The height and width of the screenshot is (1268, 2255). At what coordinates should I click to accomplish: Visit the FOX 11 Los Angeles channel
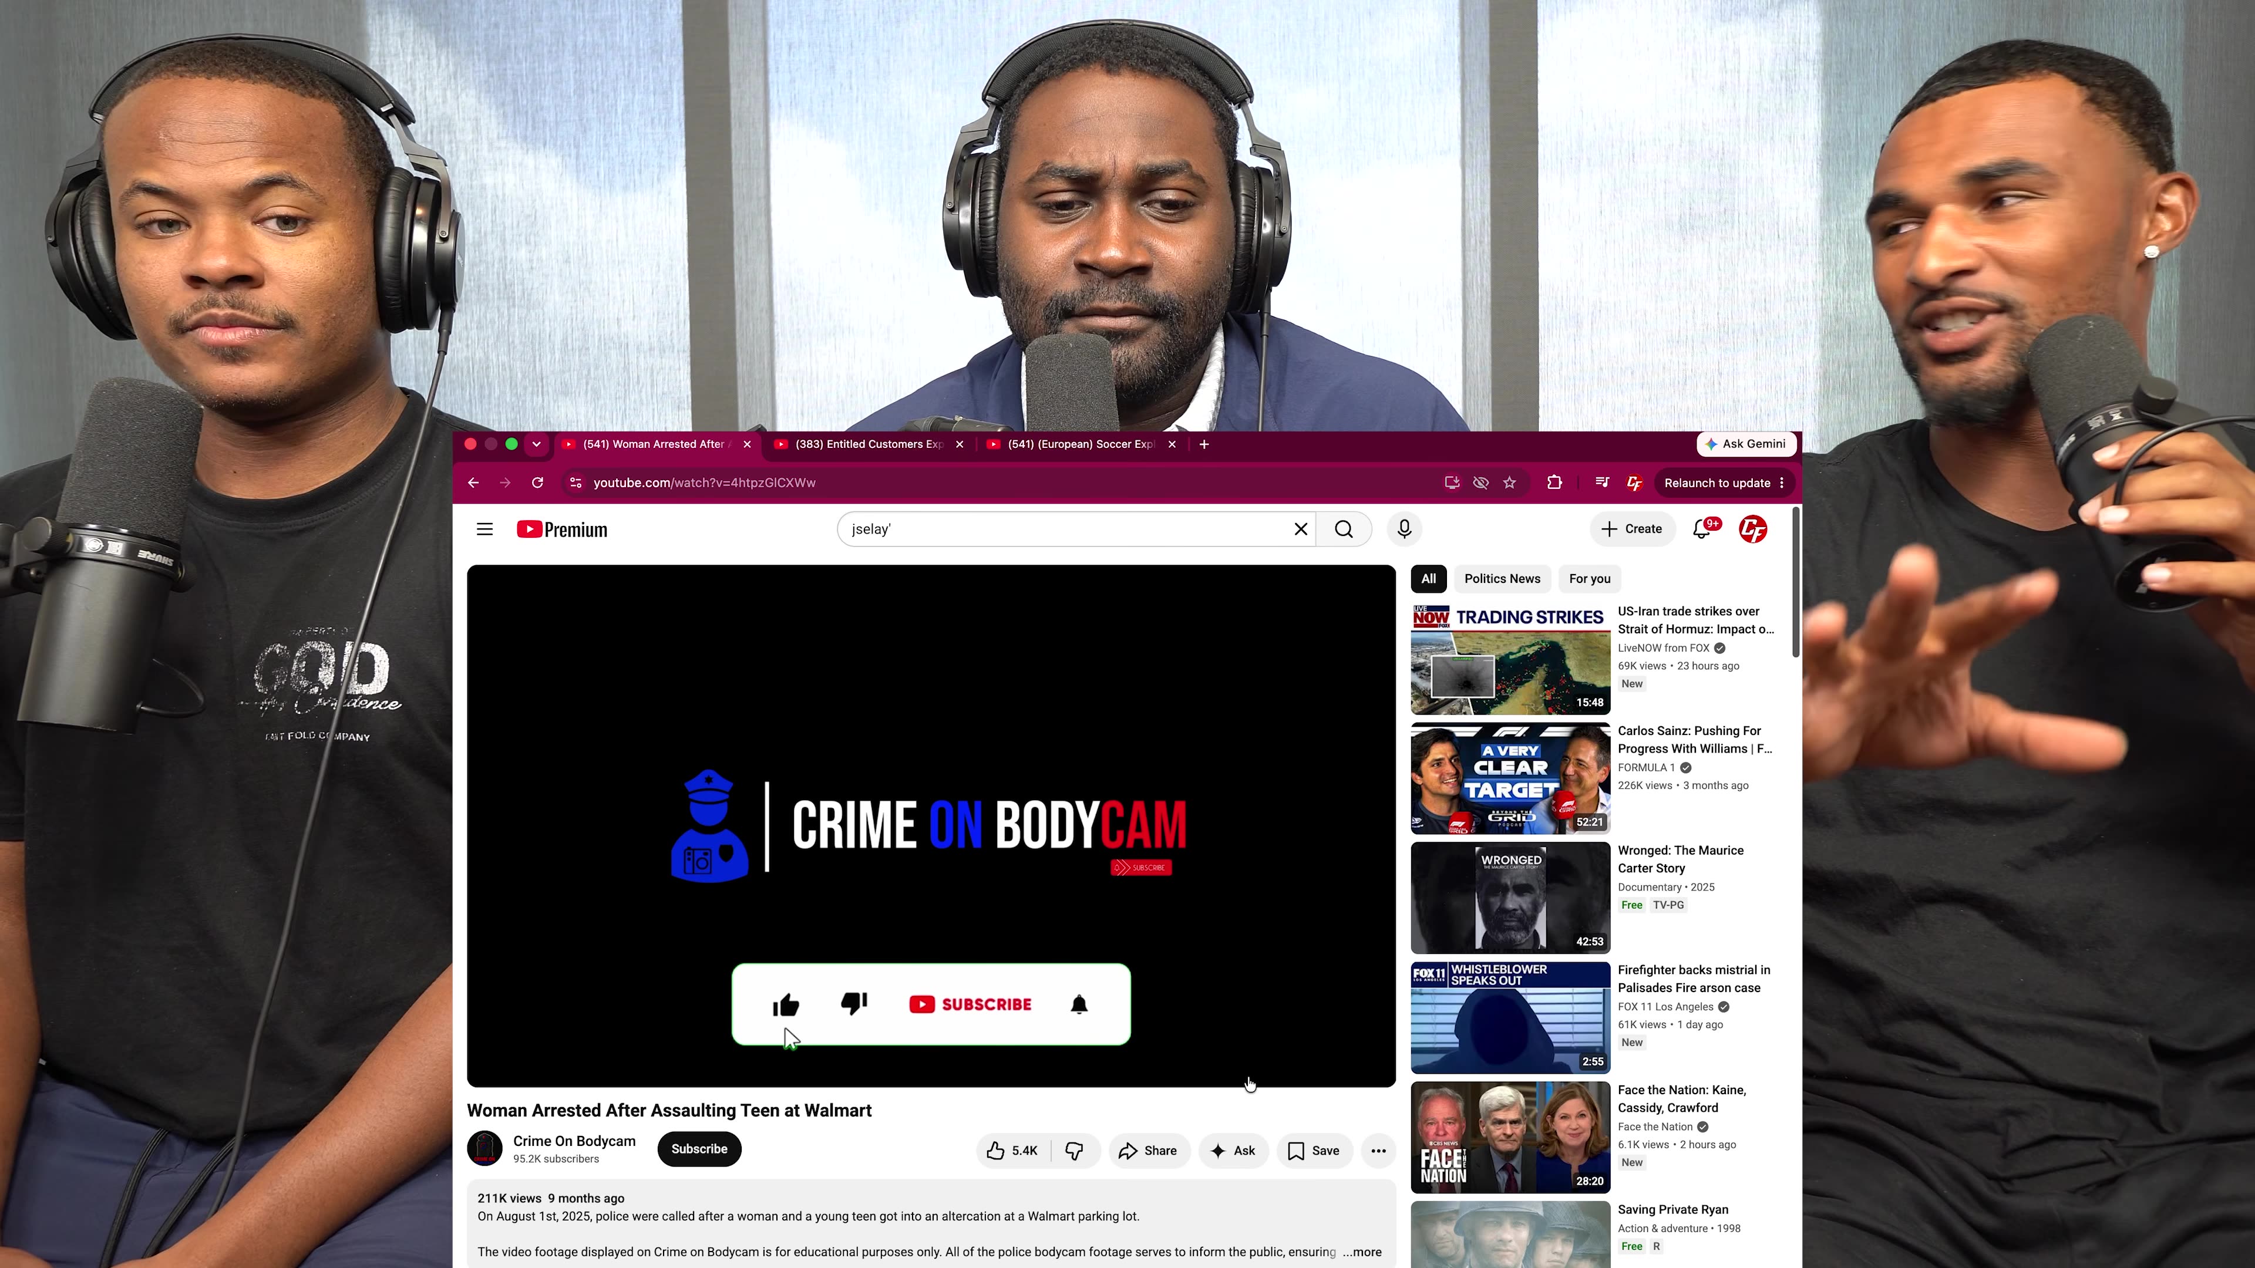[x=1665, y=1007]
